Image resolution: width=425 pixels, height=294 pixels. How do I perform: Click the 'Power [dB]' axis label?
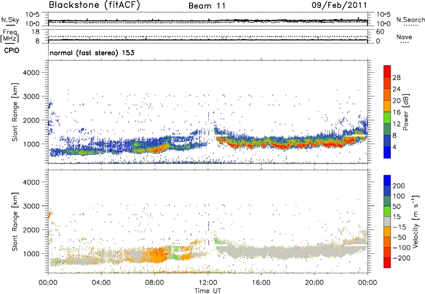(405, 112)
